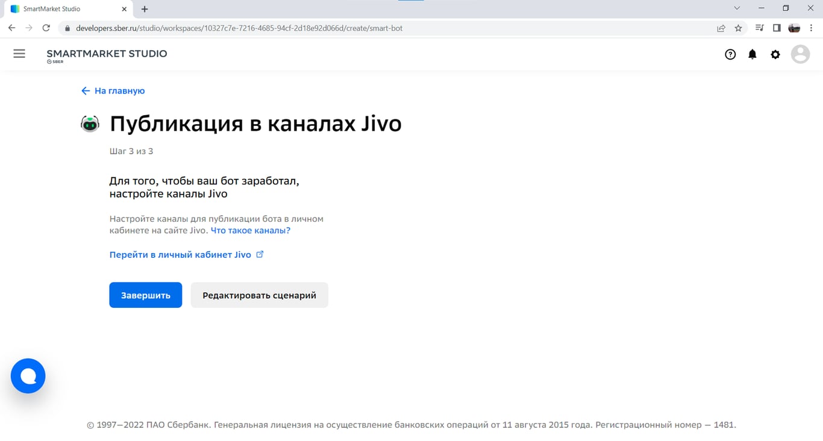Screen dimensions: 823x441
Task: Bookmark the page with the star icon
Action: [738, 28]
